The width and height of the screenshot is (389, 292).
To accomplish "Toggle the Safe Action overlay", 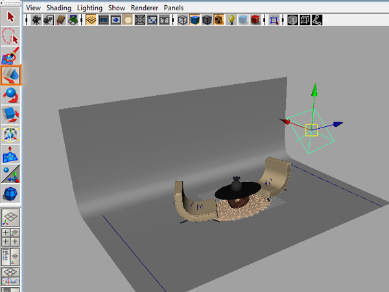I will (152, 20).
